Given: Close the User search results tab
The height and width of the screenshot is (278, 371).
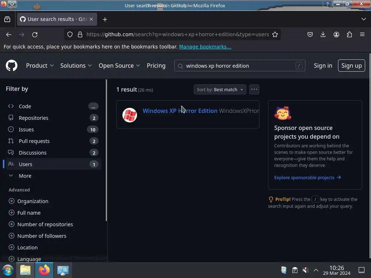Looking at the screenshot, I should (91, 19).
